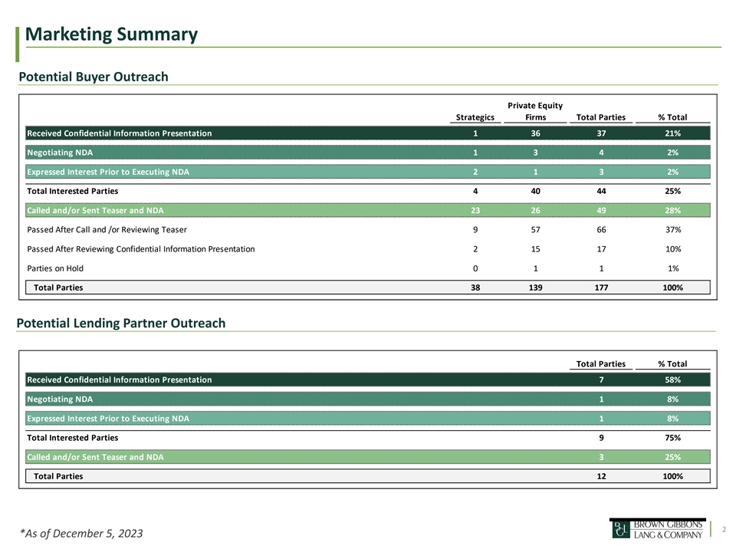Select the Potential Buyer Outreach heading
The width and height of the screenshot is (736, 552).
tap(92, 77)
